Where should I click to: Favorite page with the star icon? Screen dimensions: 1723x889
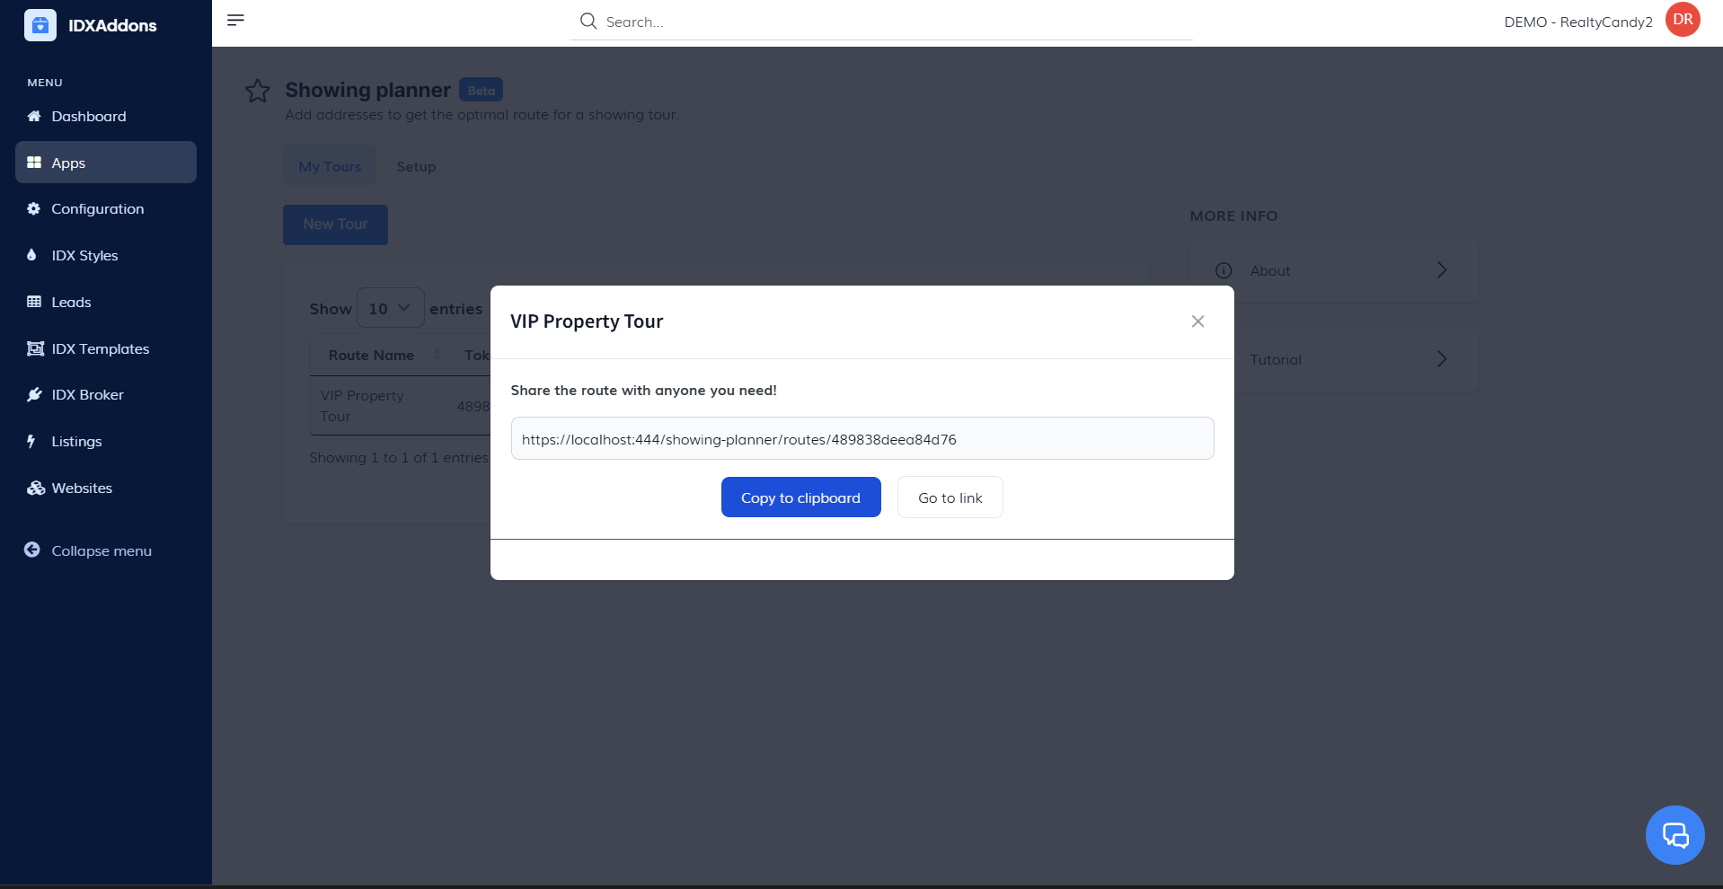click(258, 91)
